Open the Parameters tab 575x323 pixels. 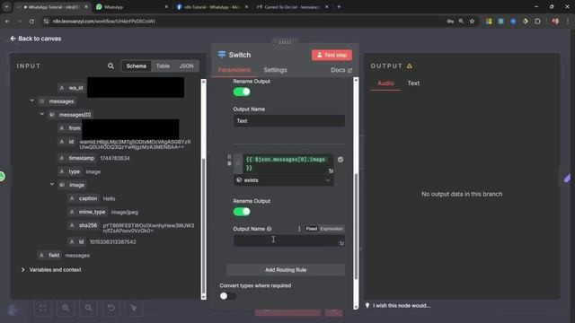[x=234, y=70]
